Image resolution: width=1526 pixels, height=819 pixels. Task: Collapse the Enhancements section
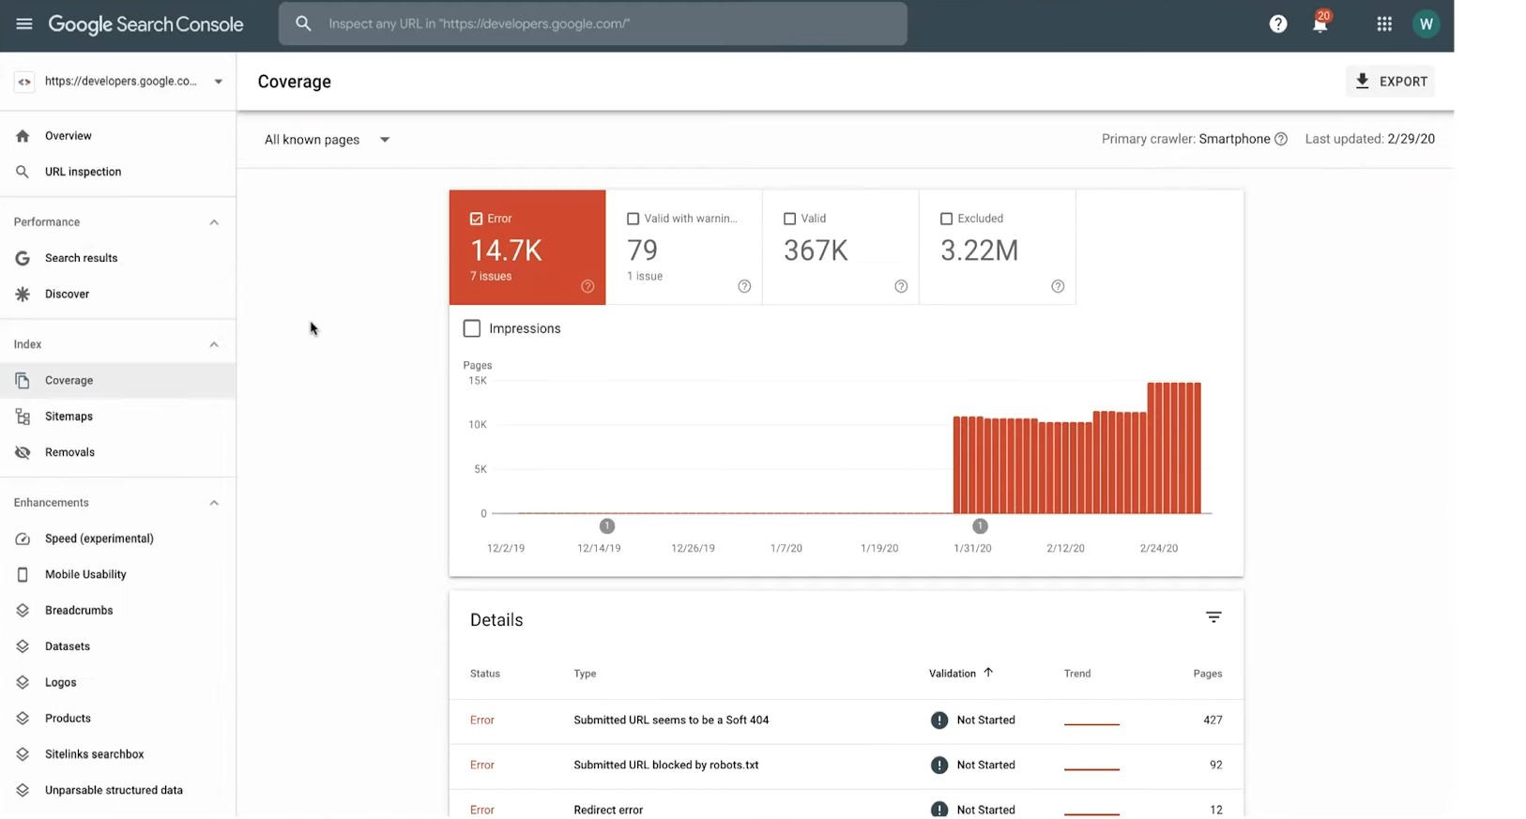click(214, 503)
